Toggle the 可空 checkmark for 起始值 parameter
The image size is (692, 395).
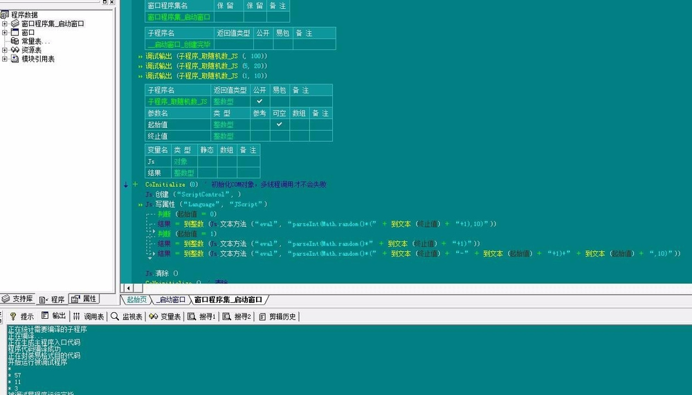(280, 125)
